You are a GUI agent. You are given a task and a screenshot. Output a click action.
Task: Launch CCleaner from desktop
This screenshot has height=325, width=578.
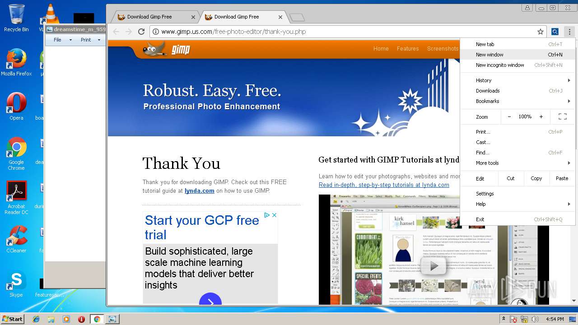pyautogui.click(x=16, y=239)
